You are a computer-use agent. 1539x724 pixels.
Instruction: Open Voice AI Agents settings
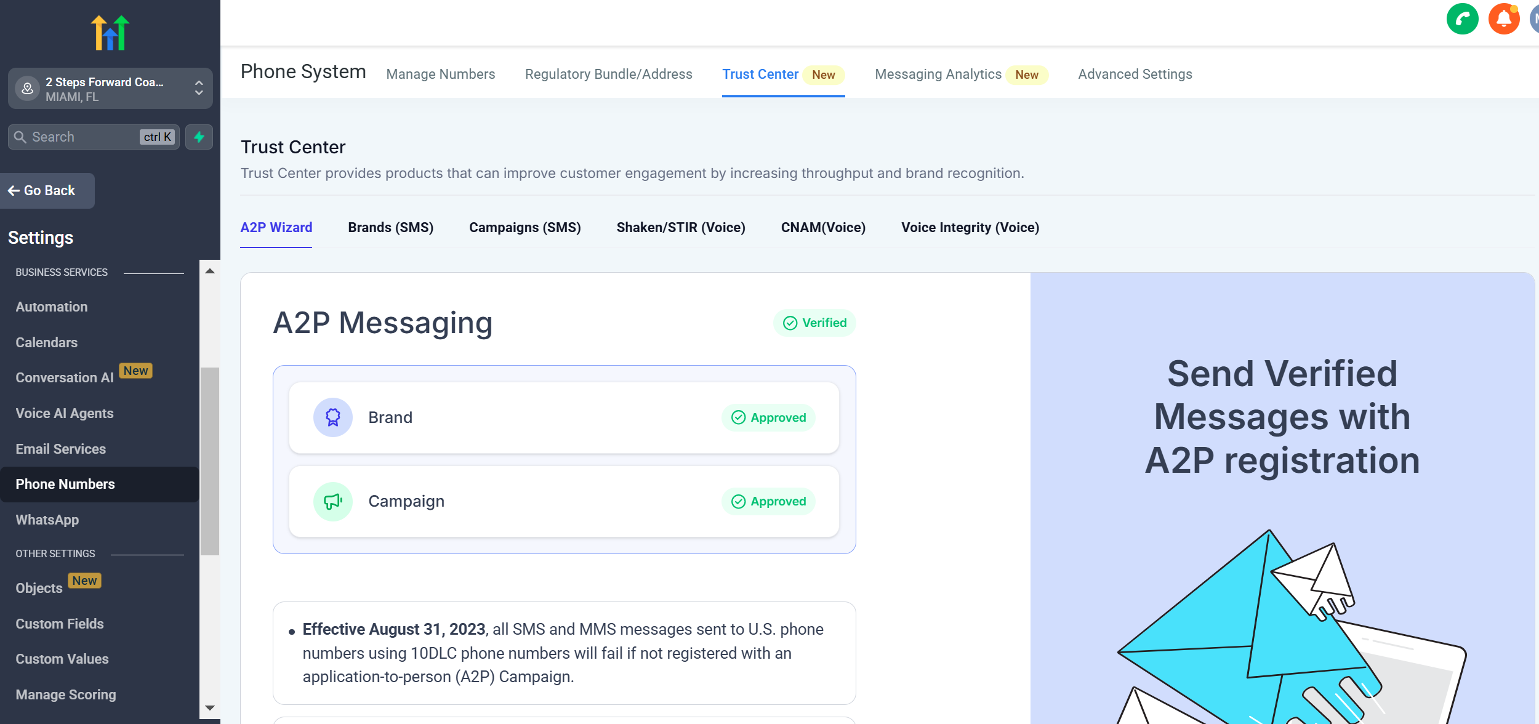(65, 414)
